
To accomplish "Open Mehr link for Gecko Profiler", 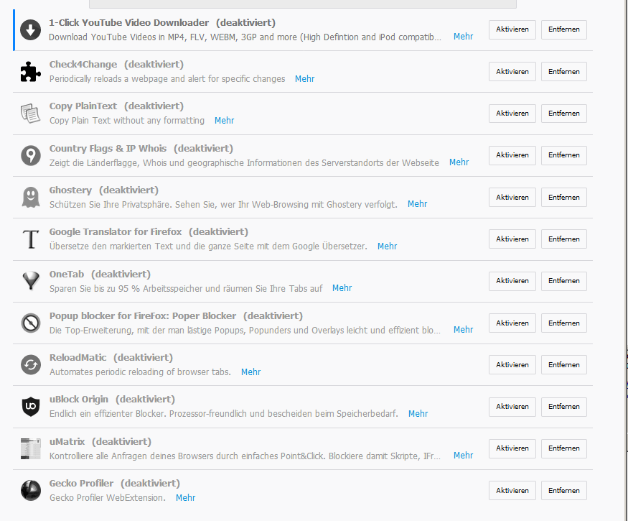I will click(x=185, y=498).
